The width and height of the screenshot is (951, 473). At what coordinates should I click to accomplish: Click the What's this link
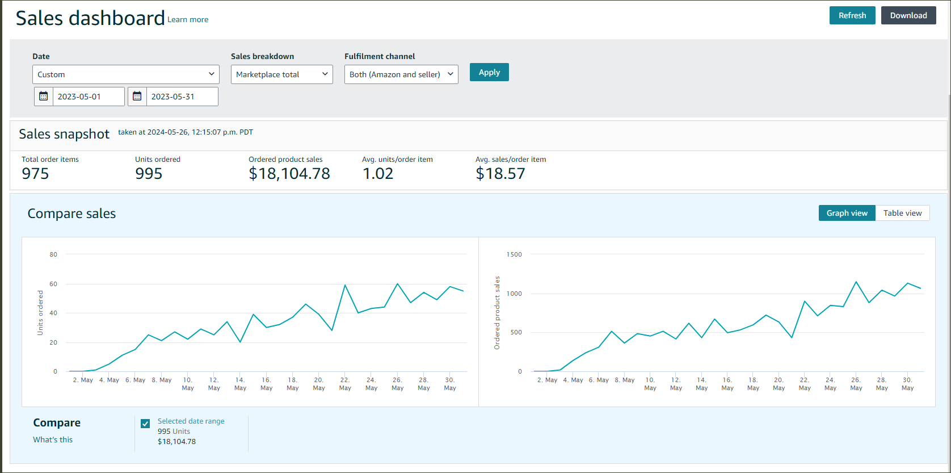[x=53, y=439]
